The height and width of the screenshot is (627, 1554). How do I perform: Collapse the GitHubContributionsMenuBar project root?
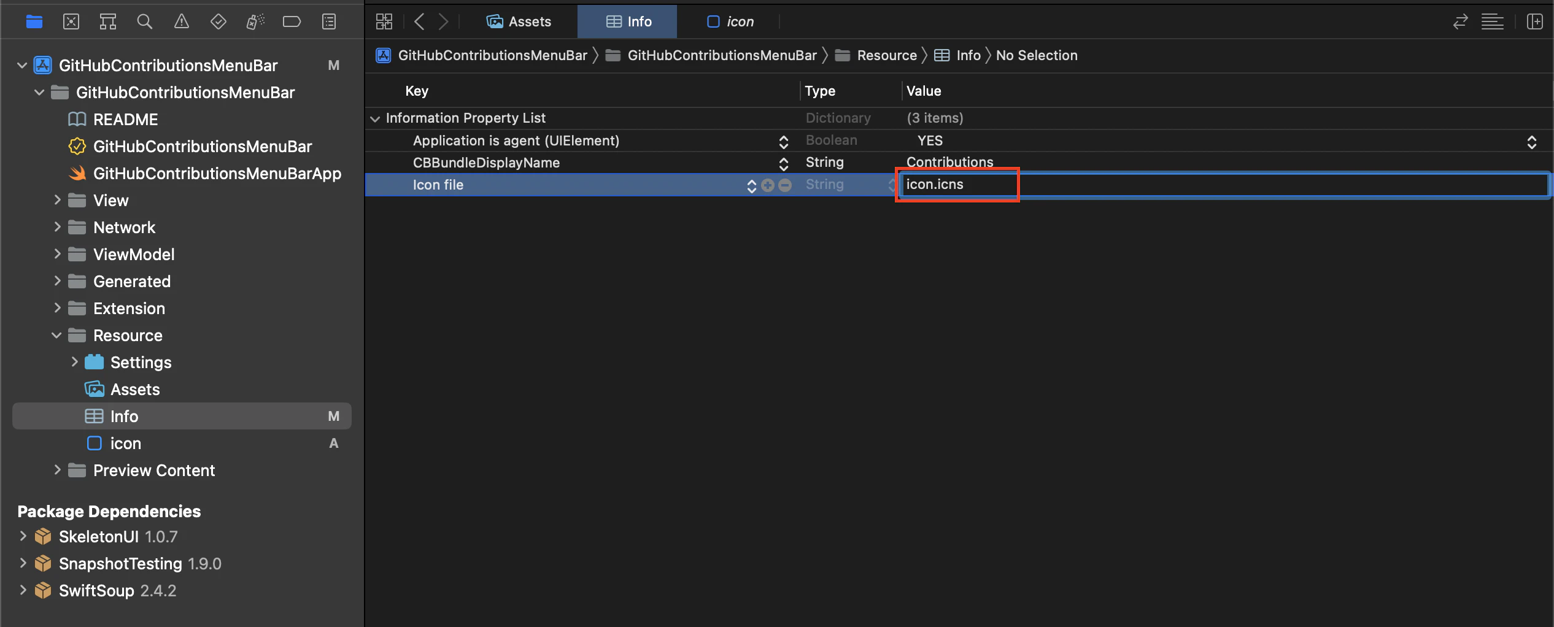point(22,65)
